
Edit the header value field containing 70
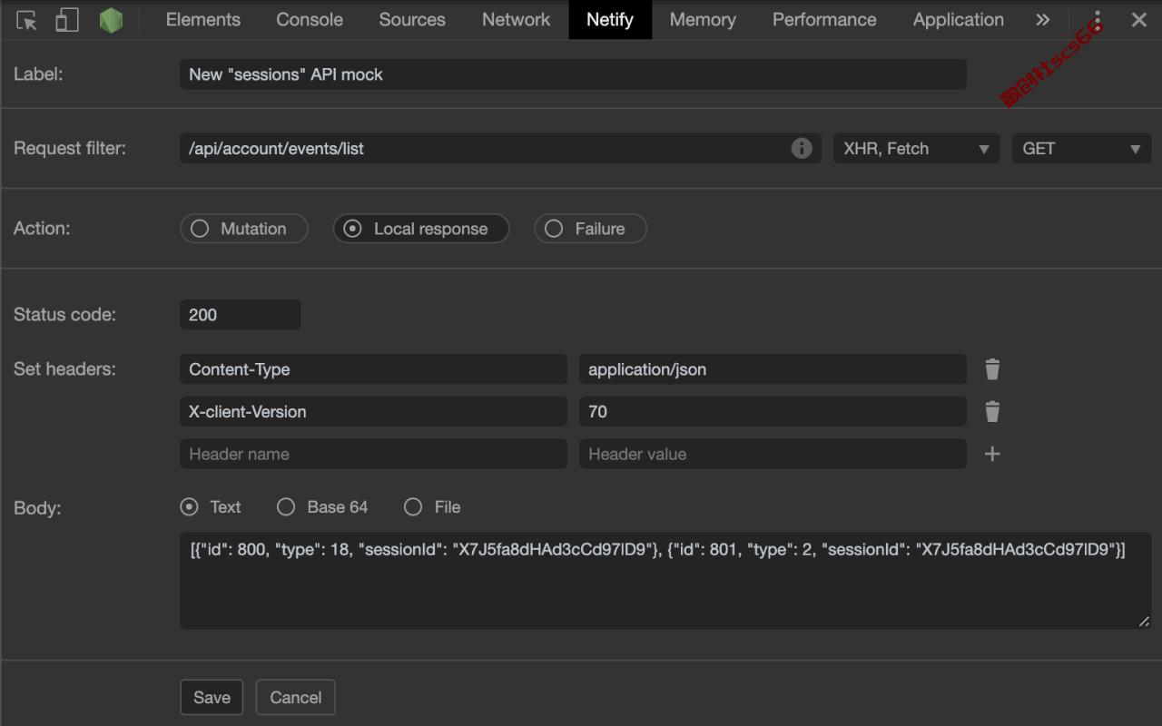pos(773,411)
